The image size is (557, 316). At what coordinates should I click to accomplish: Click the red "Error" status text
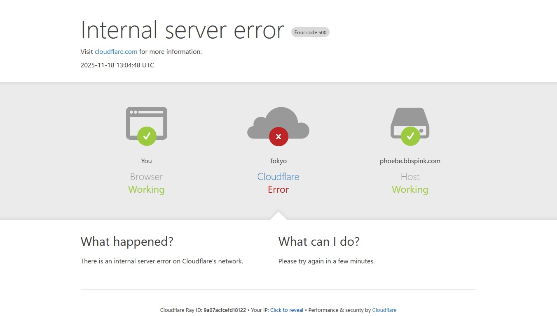pyautogui.click(x=278, y=189)
